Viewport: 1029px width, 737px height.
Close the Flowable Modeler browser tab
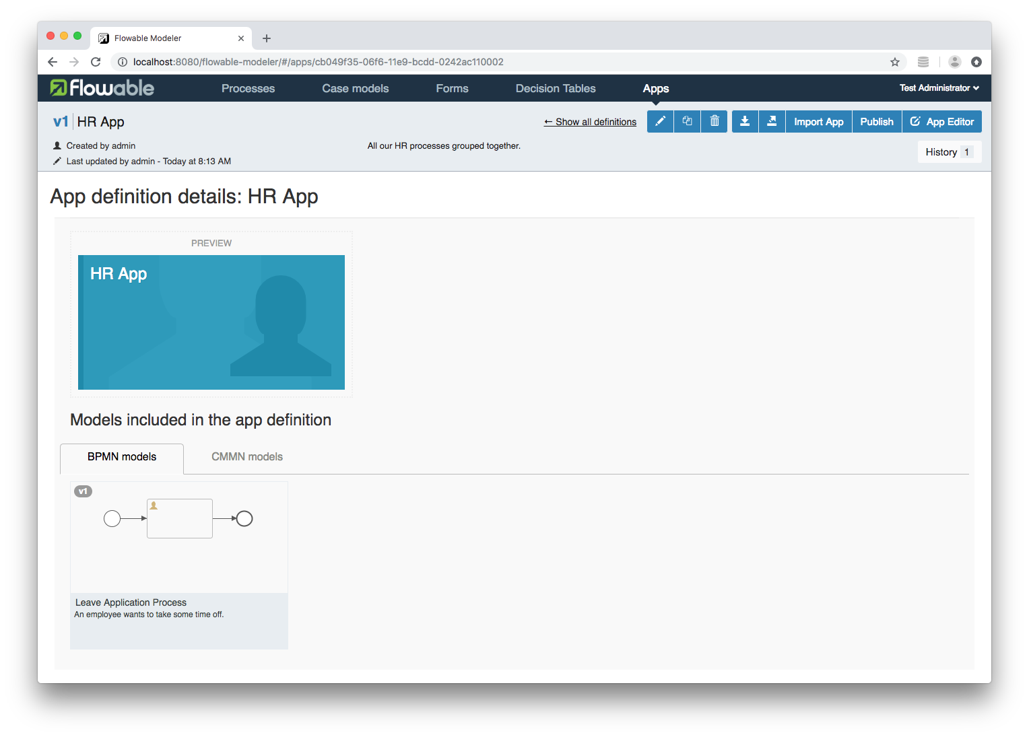coord(241,38)
